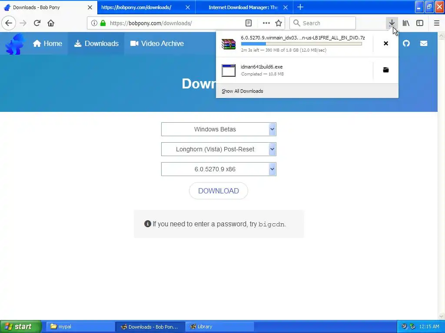445x333 pixels.
Task: Click the taskbar clock showing 12:15 AM
Action: (429, 326)
